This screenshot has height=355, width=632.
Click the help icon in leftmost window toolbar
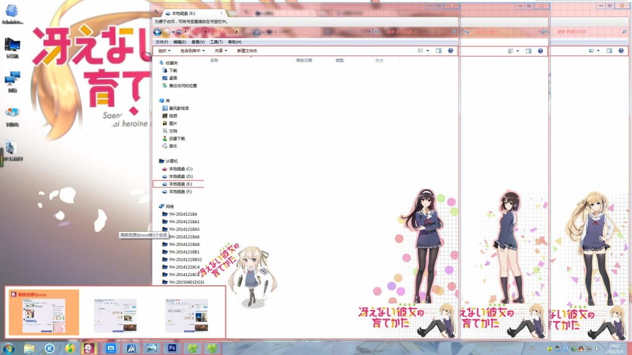click(451, 51)
